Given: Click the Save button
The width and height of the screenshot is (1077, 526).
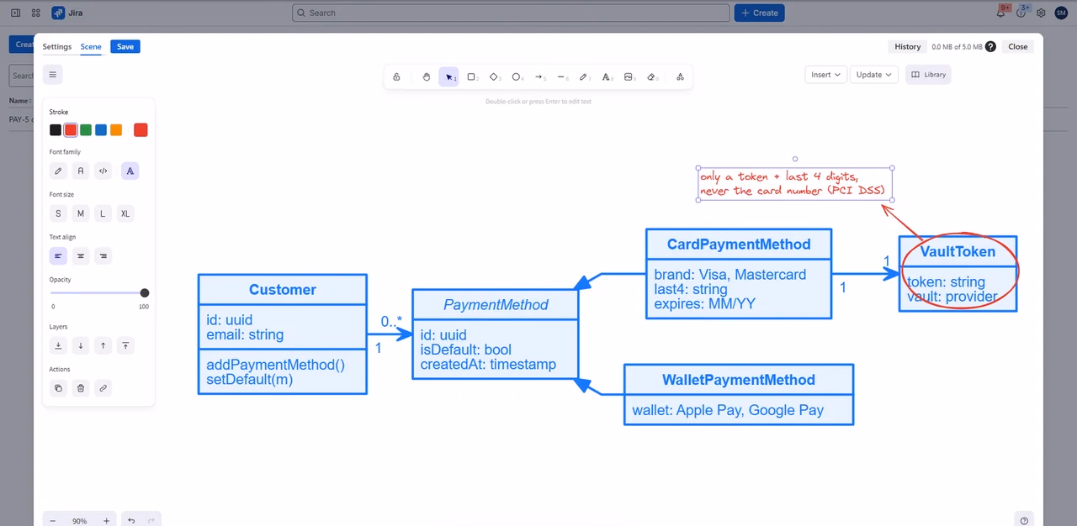Looking at the screenshot, I should point(125,47).
